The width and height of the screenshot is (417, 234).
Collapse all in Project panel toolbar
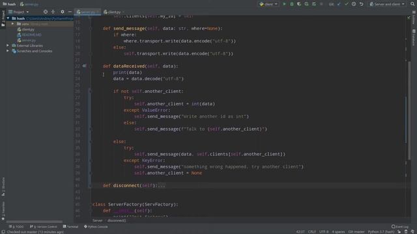coord(53,12)
